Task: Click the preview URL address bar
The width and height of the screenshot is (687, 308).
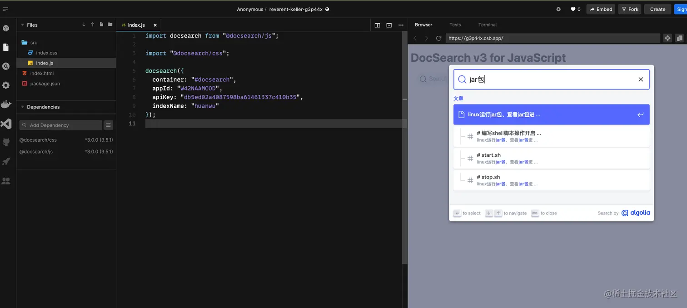Action: click(x=553, y=38)
